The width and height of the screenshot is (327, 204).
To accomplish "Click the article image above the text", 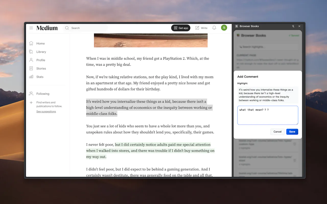I will click(151, 40).
